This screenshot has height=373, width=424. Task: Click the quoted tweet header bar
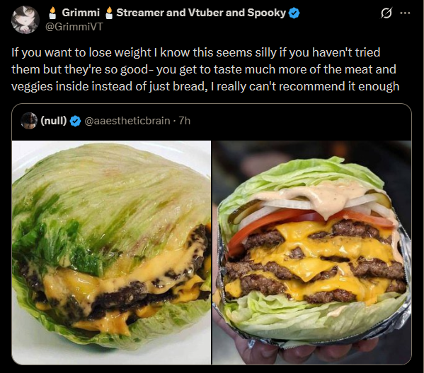click(212, 122)
